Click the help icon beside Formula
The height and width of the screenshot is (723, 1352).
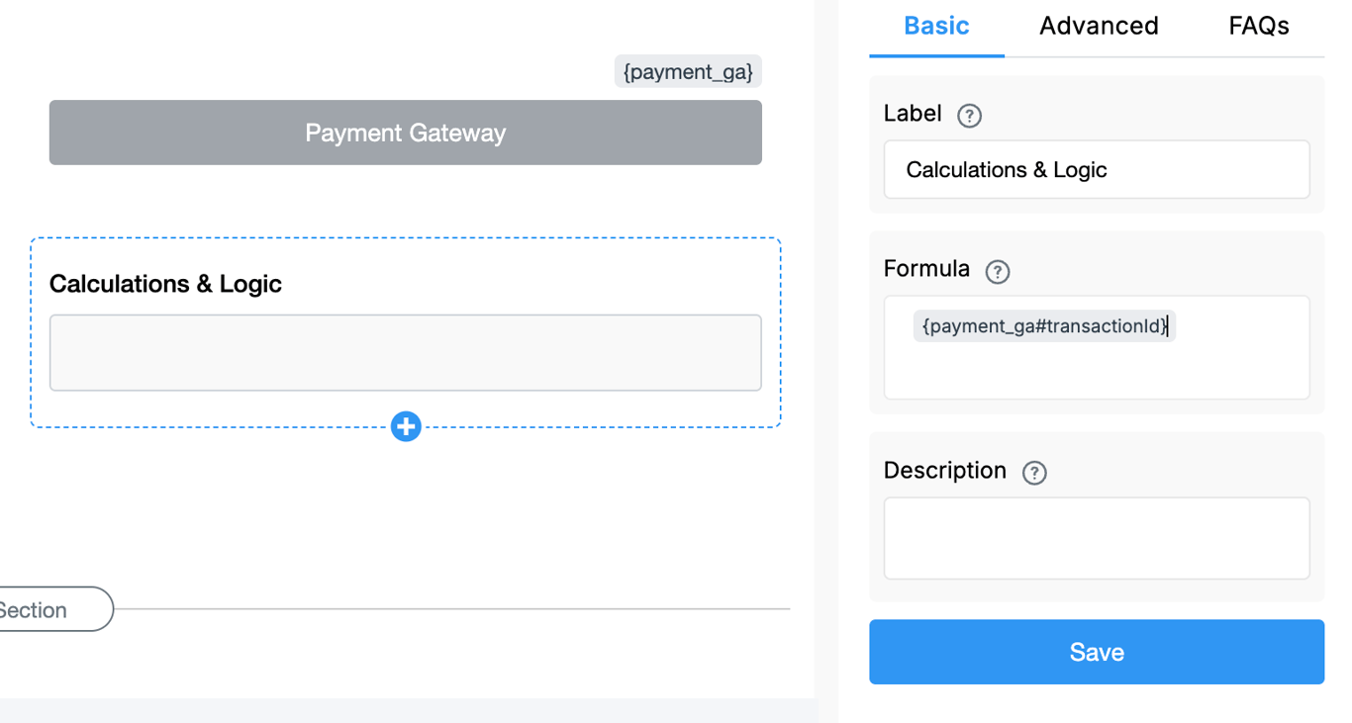tap(997, 271)
